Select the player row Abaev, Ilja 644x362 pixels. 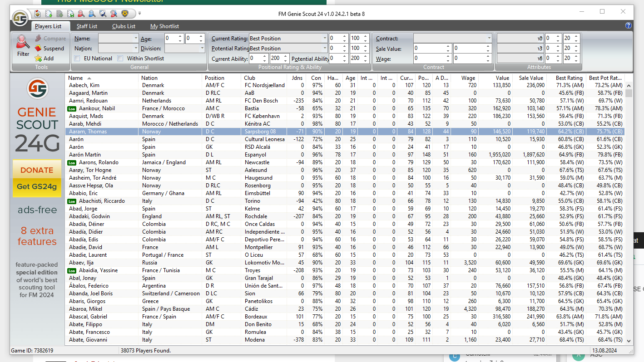pos(345,263)
